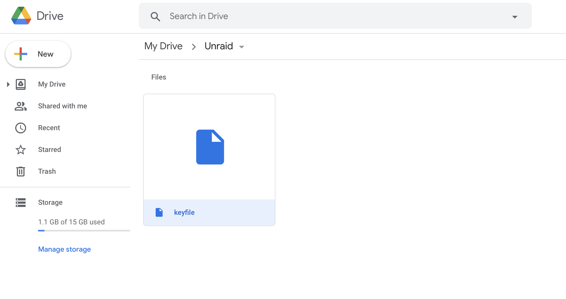Viewport: 566px width, 299px height.
Task: Navigate to My Drive breadcrumb
Action: 163,46
